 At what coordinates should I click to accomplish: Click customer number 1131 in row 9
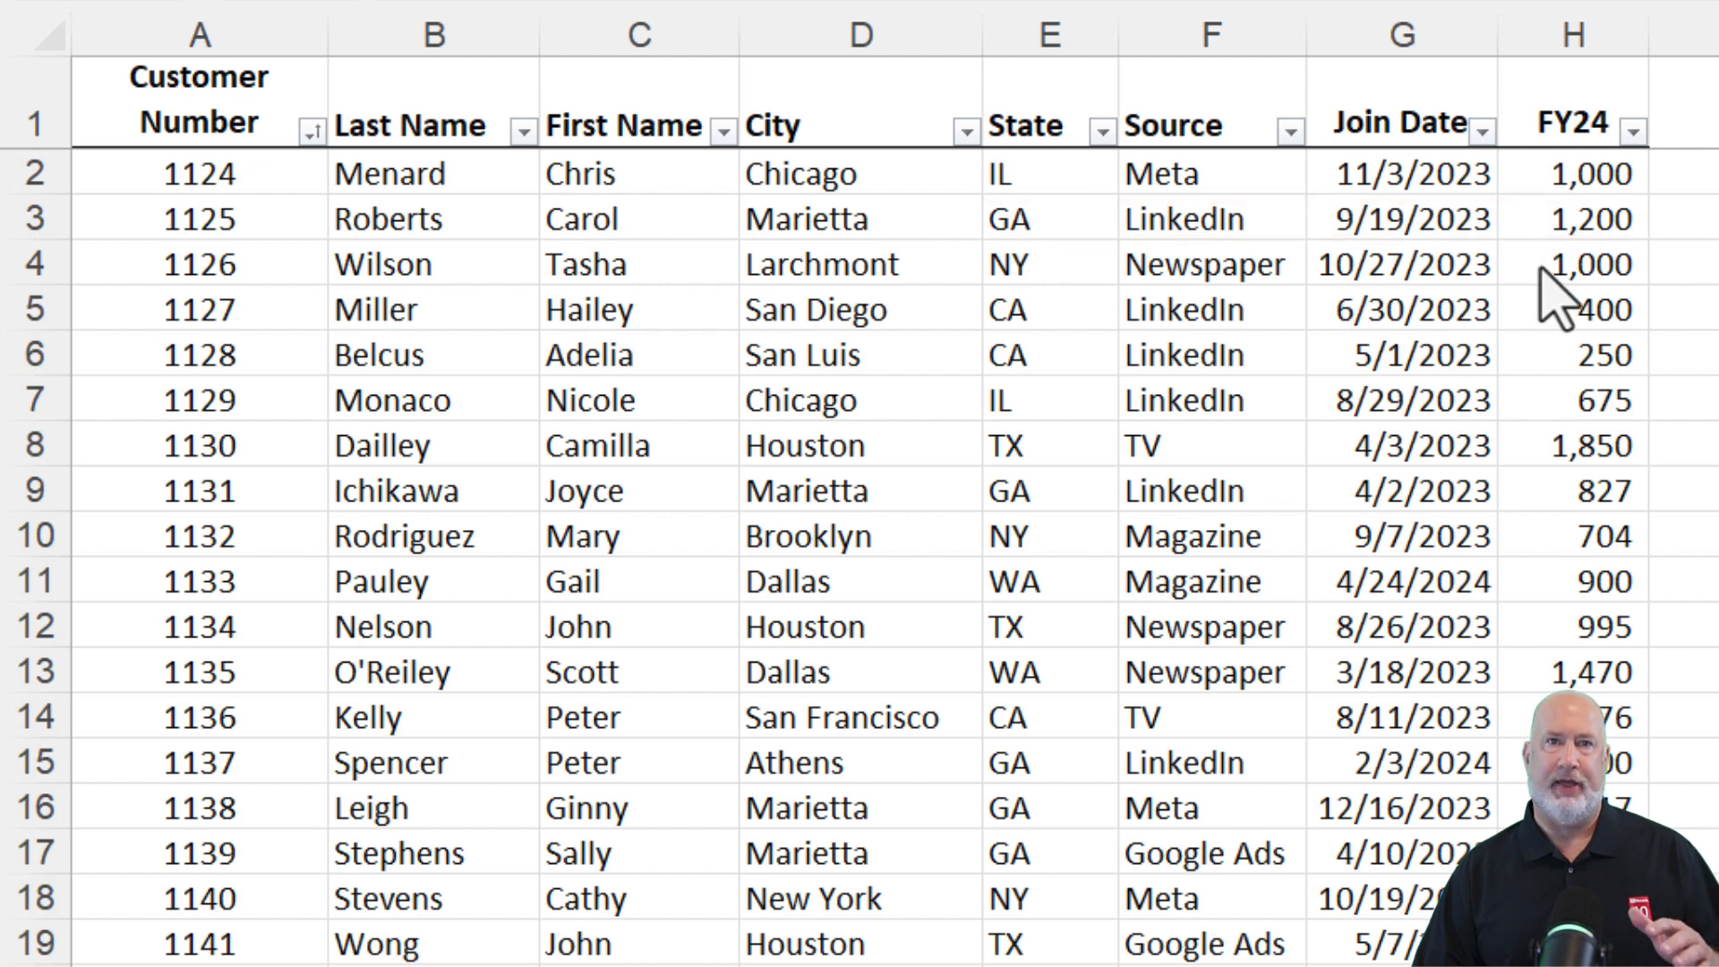[199, 490]
